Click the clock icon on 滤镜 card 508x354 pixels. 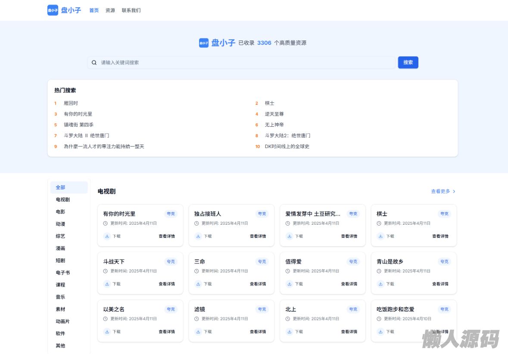(x=196, y=319)
